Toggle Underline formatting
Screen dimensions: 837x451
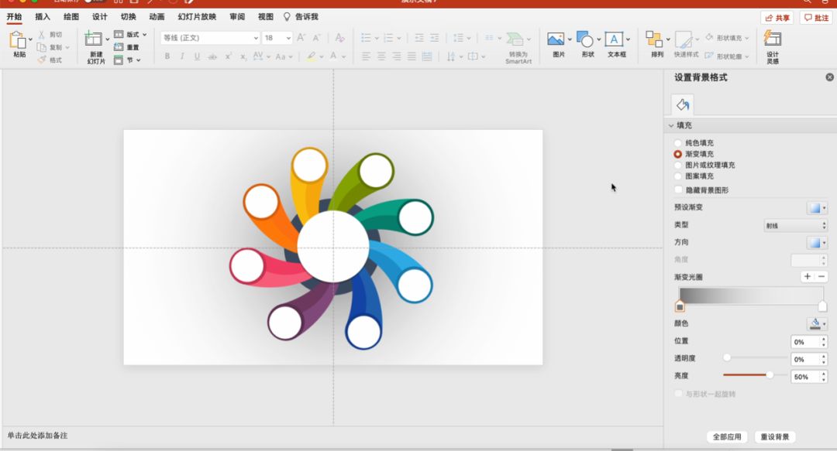(197, 56)
